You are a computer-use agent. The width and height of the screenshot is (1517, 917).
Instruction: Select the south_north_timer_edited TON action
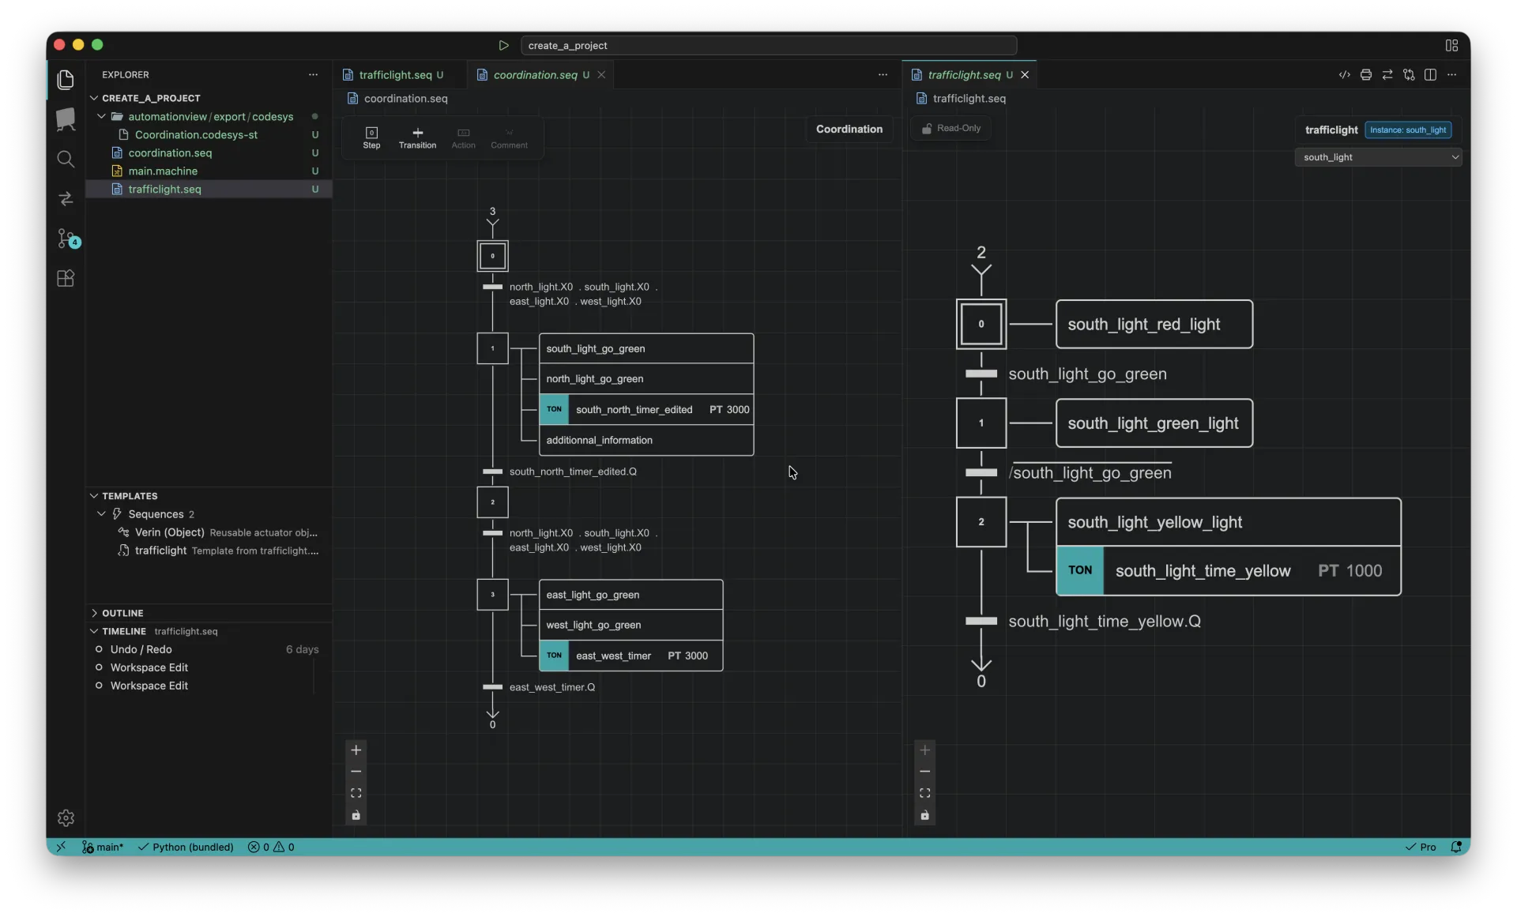pyautogui.click(x=646, y=409)
